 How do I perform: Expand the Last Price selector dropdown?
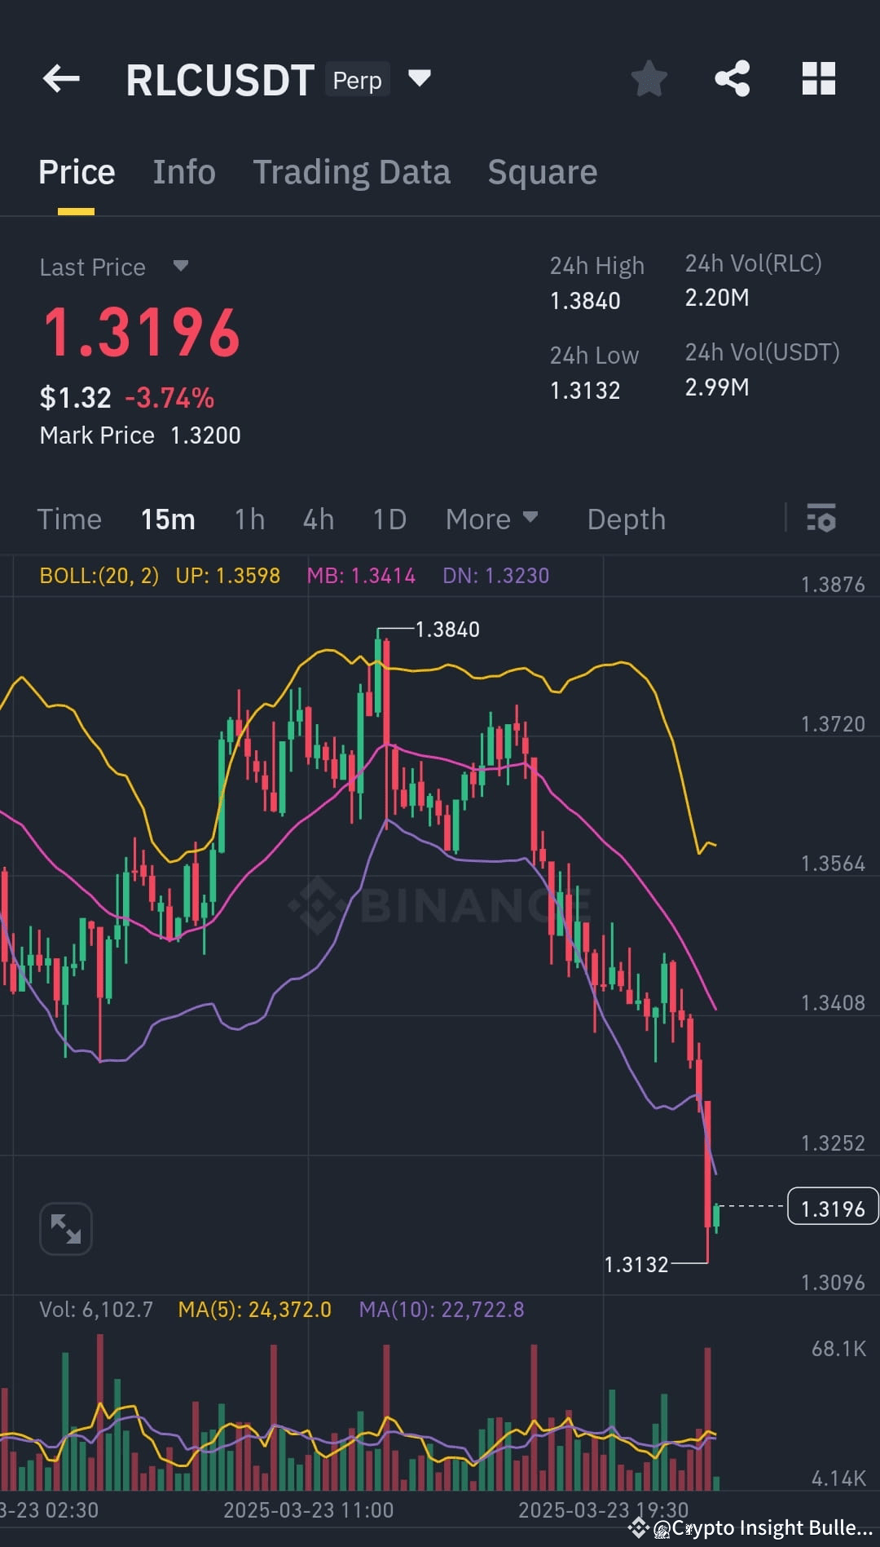(x=180, y=267)
